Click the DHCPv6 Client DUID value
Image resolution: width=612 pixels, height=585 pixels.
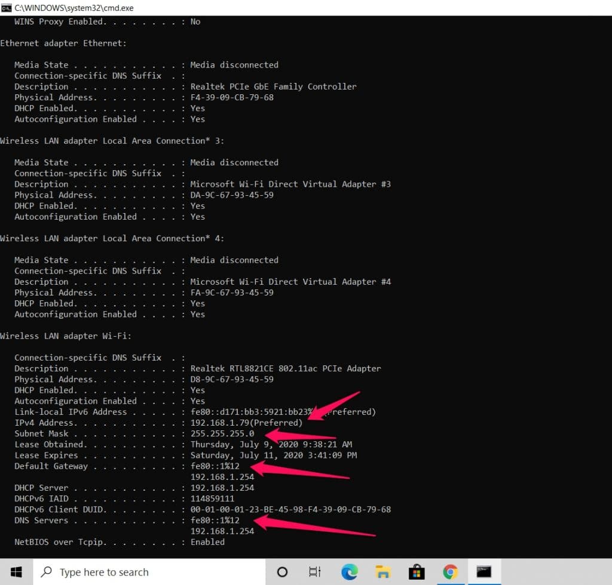290,509
